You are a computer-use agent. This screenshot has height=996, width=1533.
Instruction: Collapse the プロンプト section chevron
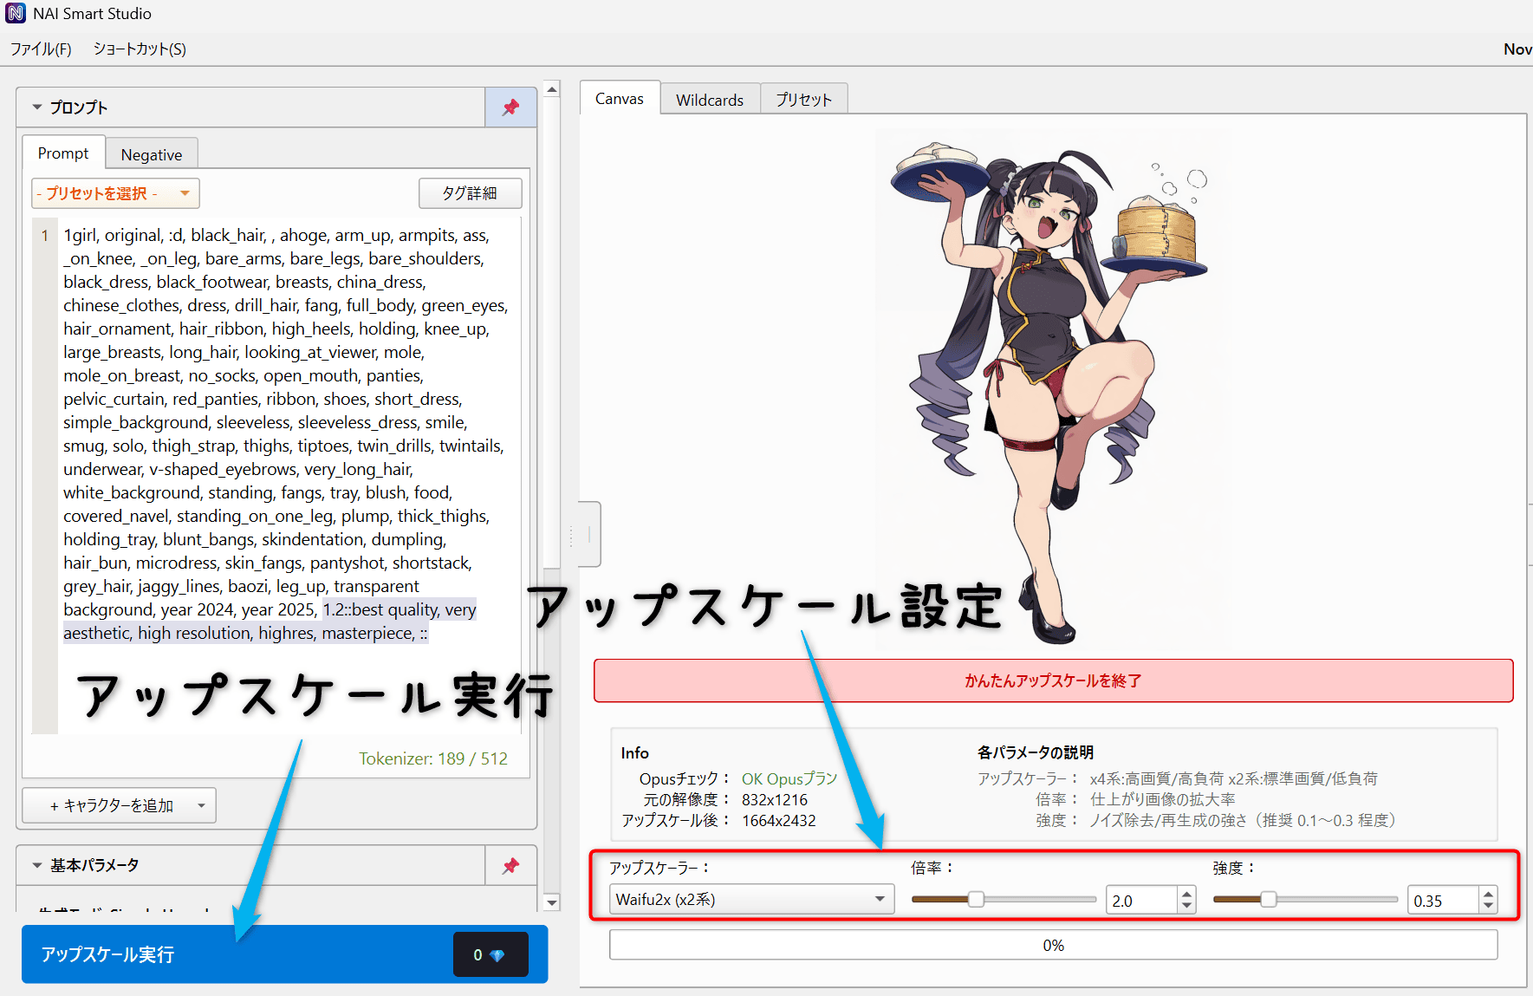36,107
